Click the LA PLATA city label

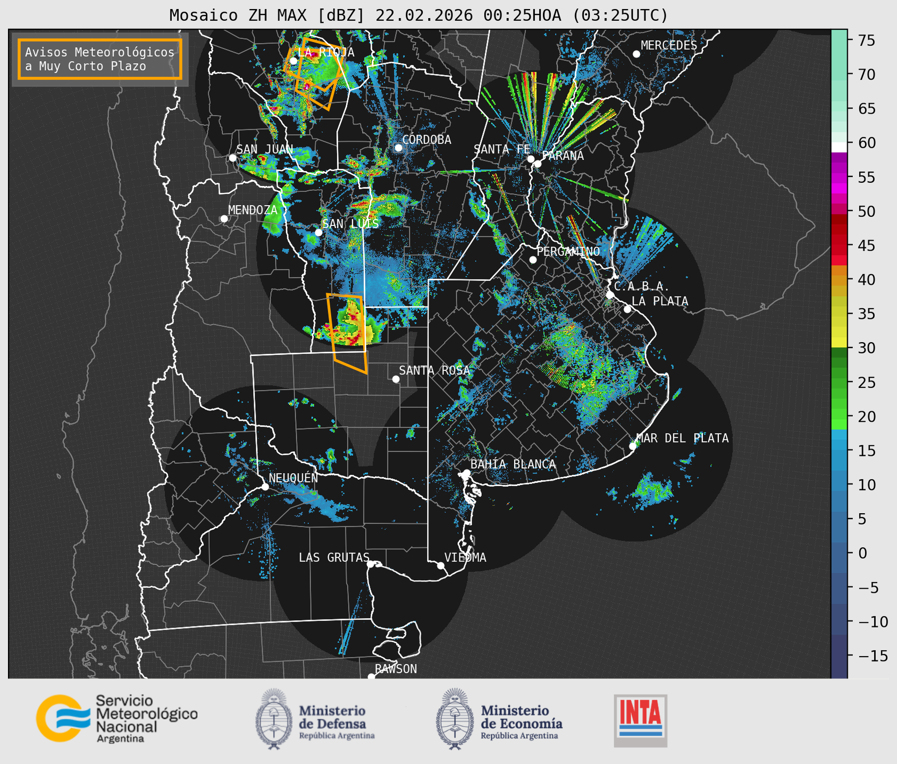tap(660, 301)
